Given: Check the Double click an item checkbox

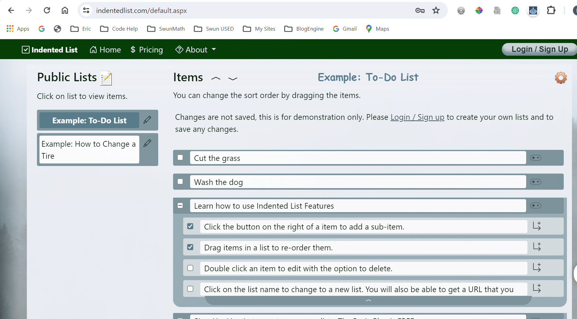Looking at the screenshot, I should tap(190, 268).
